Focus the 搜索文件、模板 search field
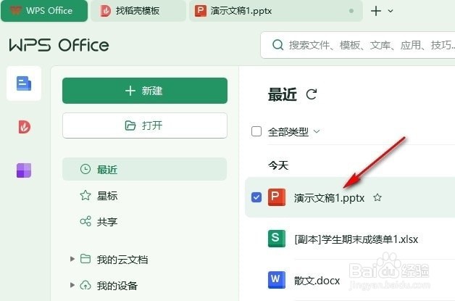455x301 pixels. click(x=358, y=45)
